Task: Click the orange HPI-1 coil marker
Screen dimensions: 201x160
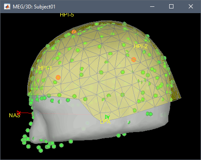Action: pyautogui.click(x=58, y=77)
